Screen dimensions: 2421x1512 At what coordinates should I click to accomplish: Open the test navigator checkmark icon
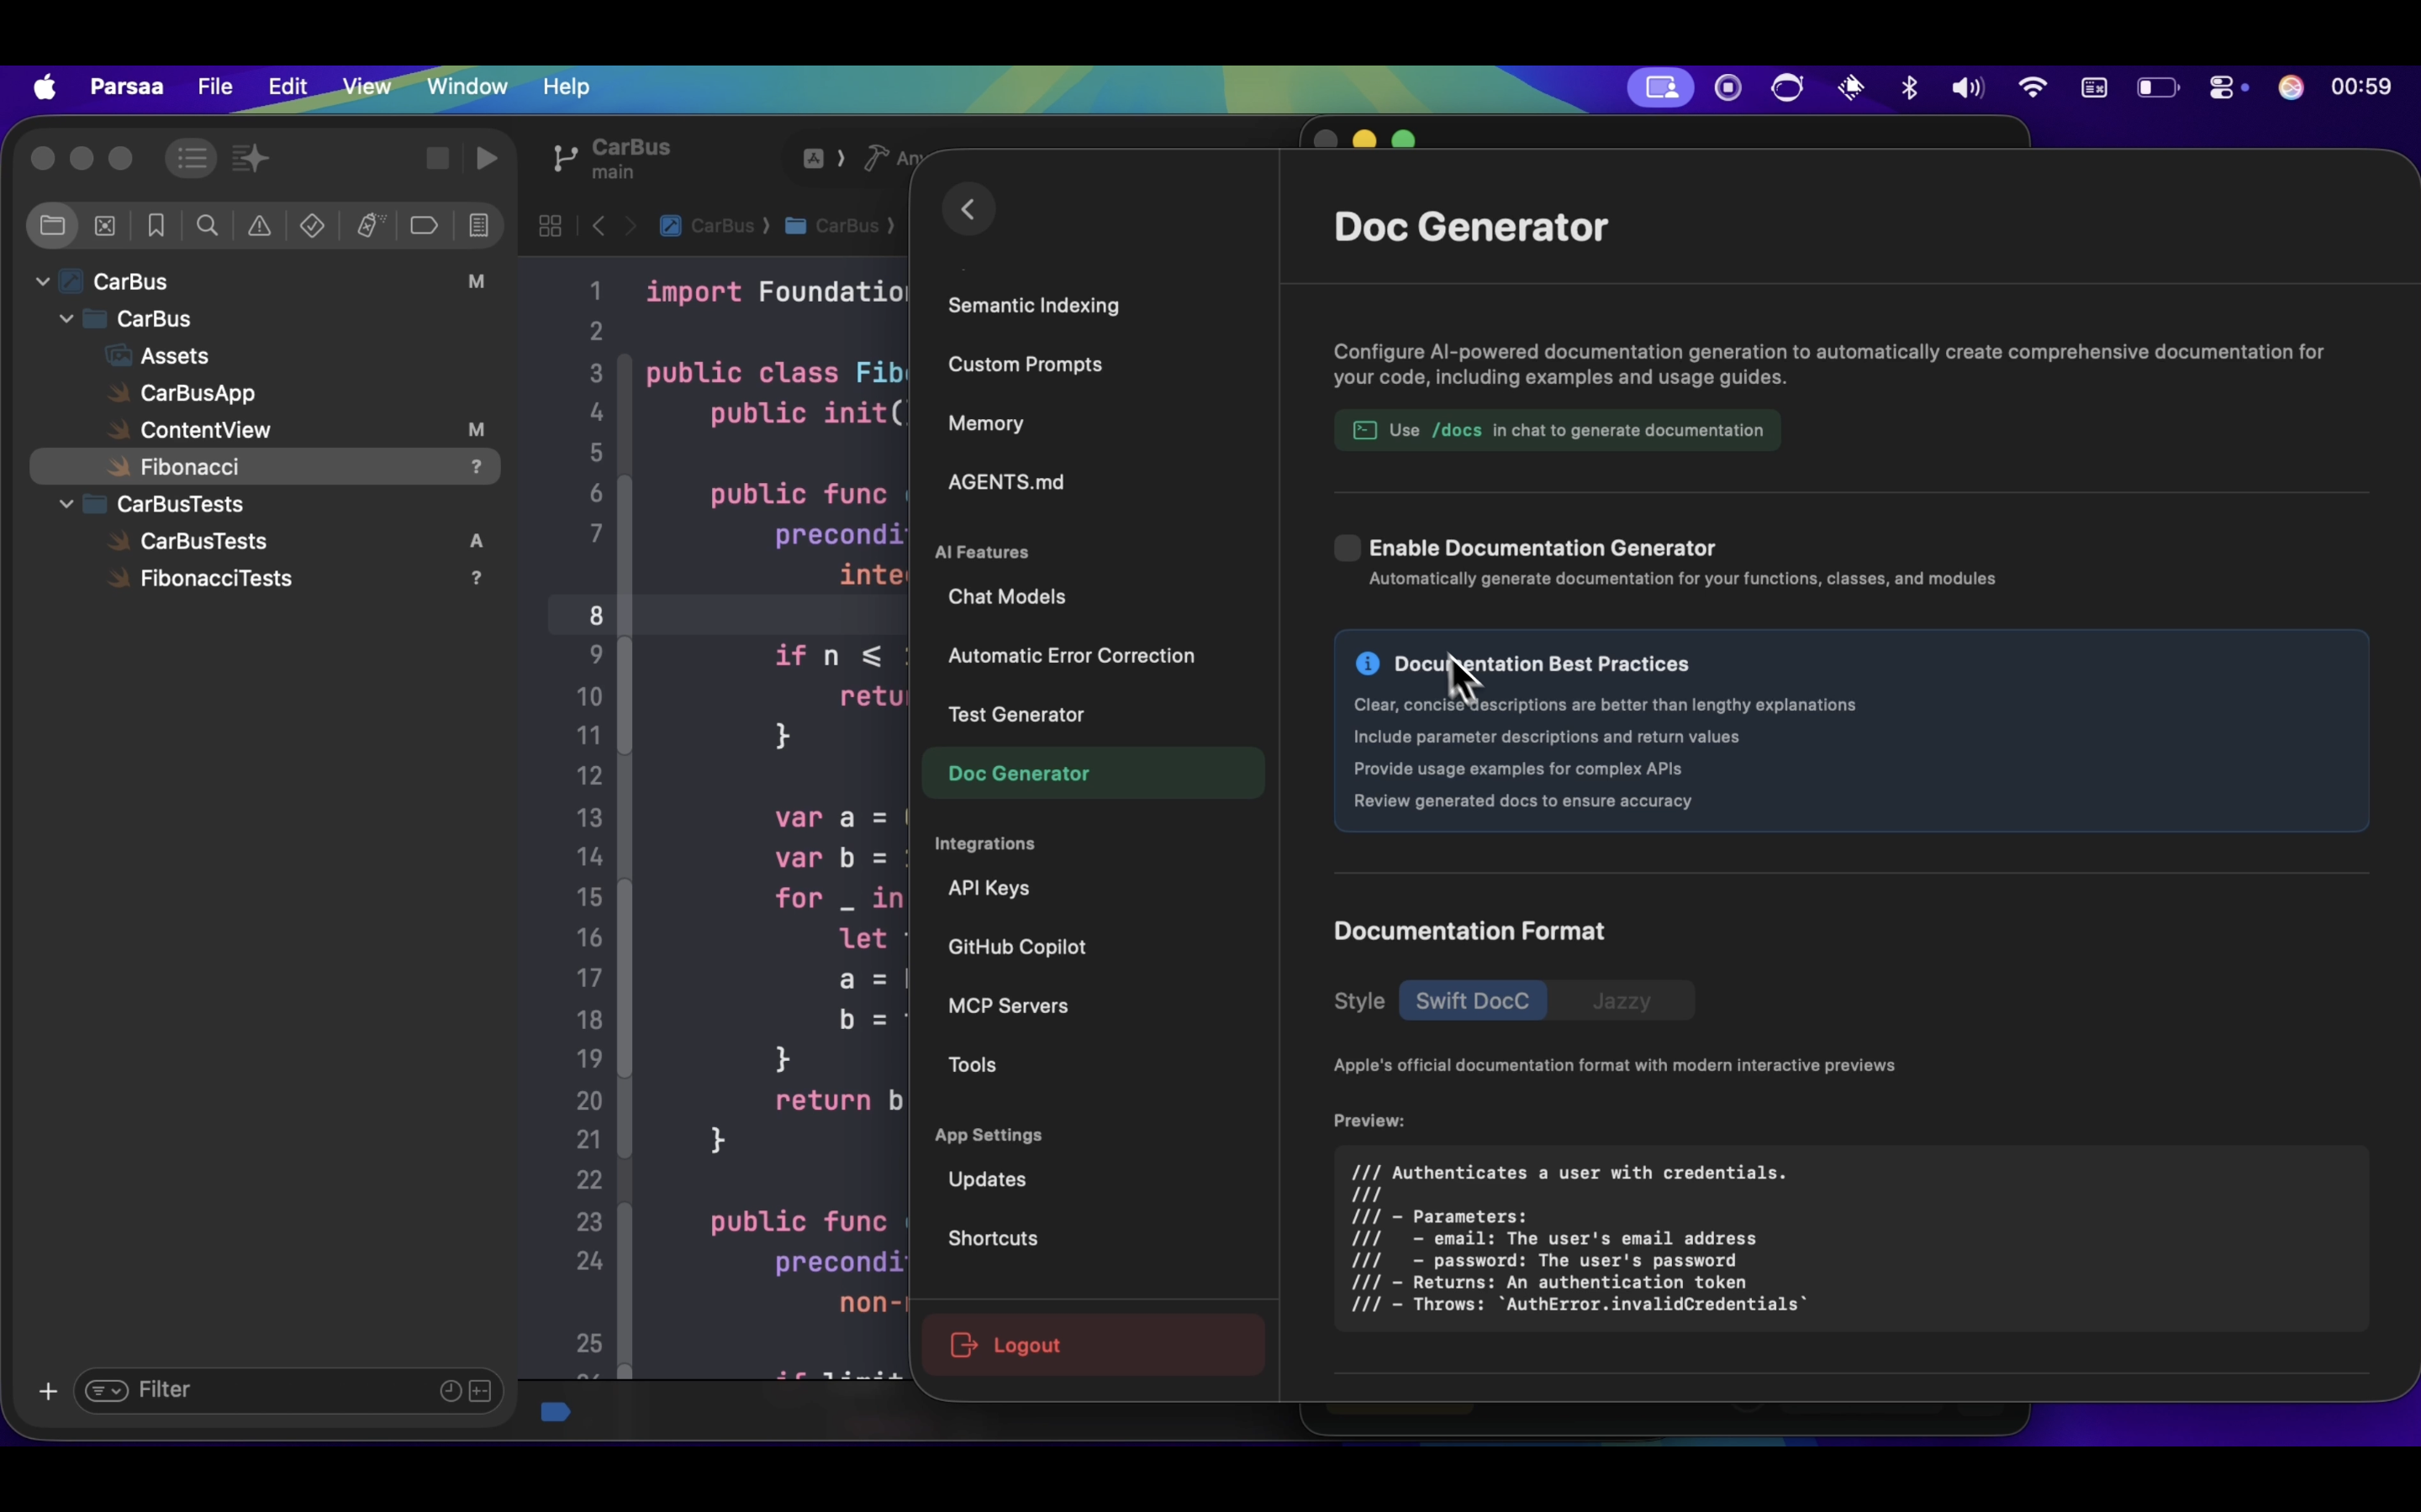pyautogui.click(x=312, y=225)
